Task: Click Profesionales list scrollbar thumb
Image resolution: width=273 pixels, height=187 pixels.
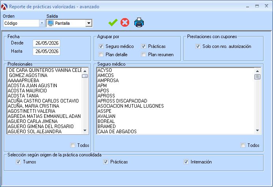Action: coord(85,76)
